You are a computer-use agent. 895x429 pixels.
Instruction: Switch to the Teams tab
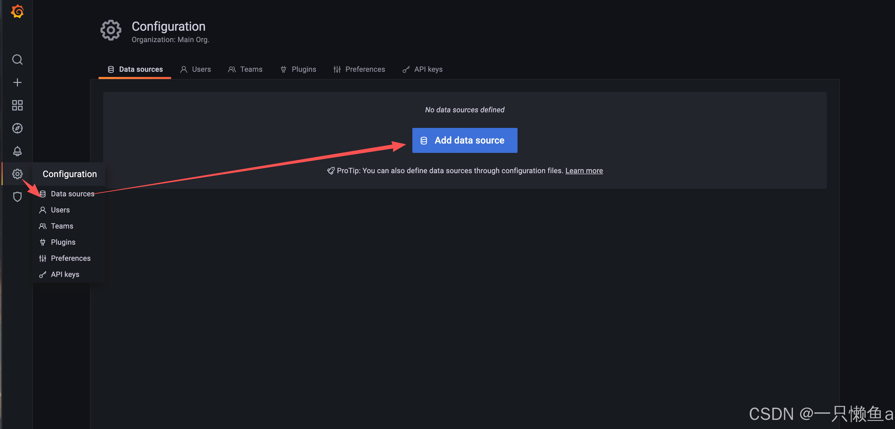click(x=245, y=69)
